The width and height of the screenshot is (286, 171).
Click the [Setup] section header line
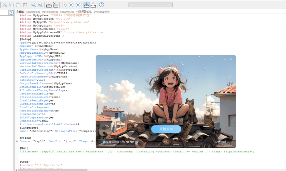coord(25,39)
